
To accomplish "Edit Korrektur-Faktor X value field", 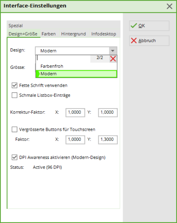I will tap(75, 113).
